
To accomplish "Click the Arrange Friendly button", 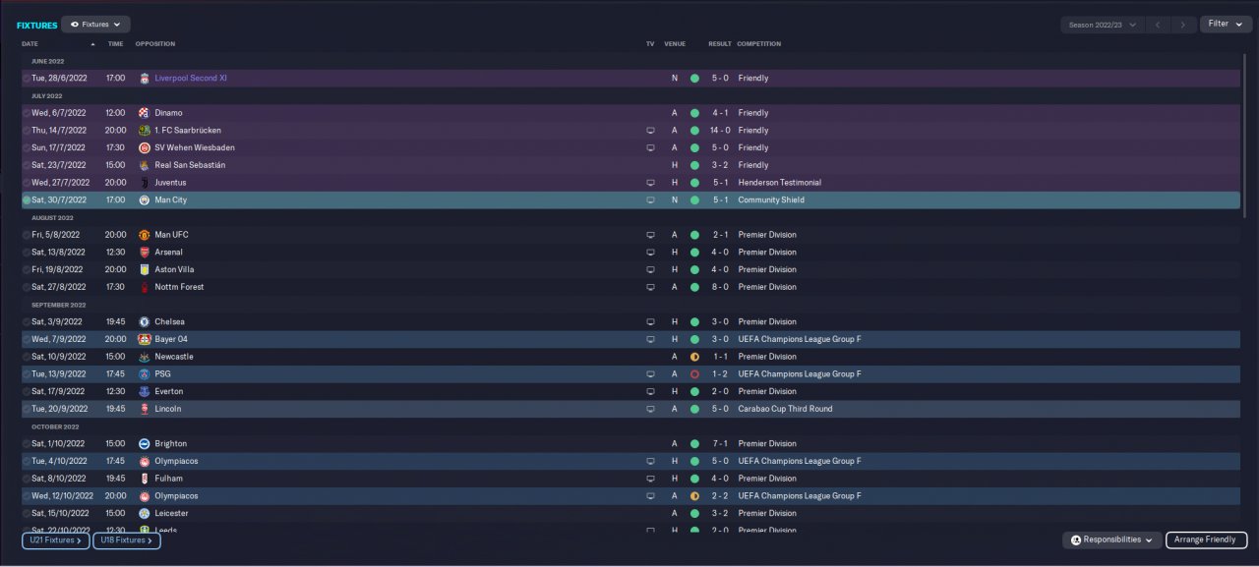I will (x=1206, y=539).
